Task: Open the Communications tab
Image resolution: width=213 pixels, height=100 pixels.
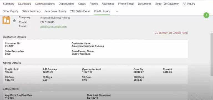Action: pos(45,4)
